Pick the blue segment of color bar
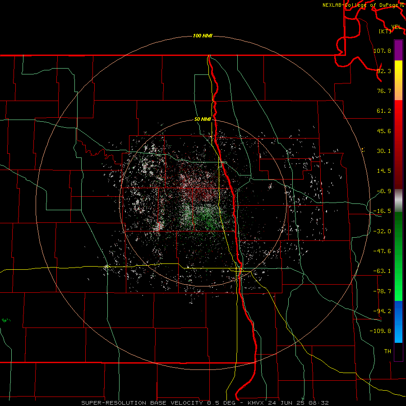Screen dimensions: 406x406 (x=398, y=322)
